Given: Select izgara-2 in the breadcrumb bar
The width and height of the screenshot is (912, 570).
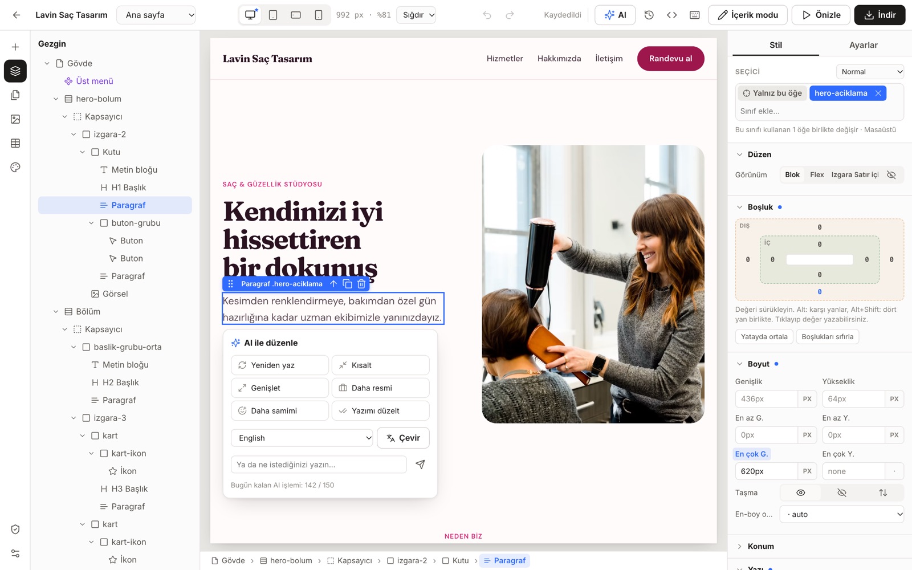Looking at the screenshot, I should tap(407, 560).
